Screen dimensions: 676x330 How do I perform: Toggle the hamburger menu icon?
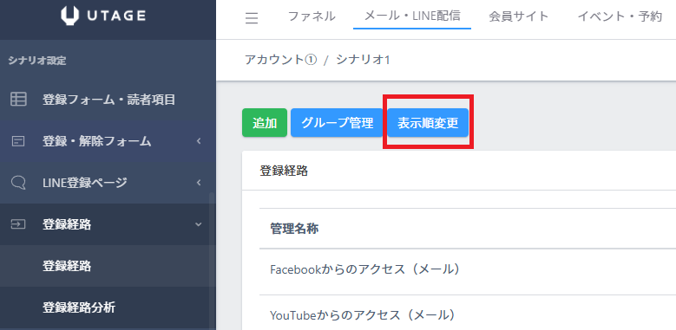pyautogui.click(x=252, y=17)
